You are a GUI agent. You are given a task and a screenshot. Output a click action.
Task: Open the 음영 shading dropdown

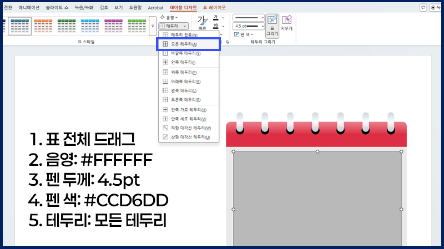(x=169, y=18)
